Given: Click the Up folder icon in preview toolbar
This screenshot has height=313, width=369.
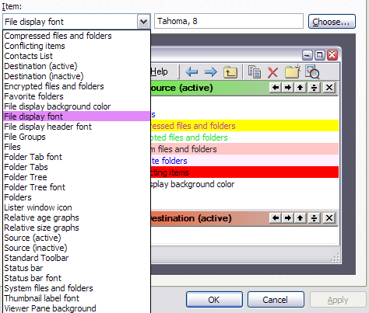Looking at the screenshot, I should (230, 72).
